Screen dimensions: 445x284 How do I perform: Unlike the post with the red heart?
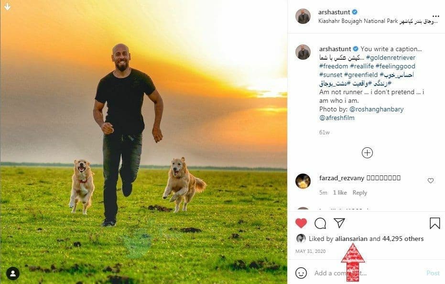301,223
